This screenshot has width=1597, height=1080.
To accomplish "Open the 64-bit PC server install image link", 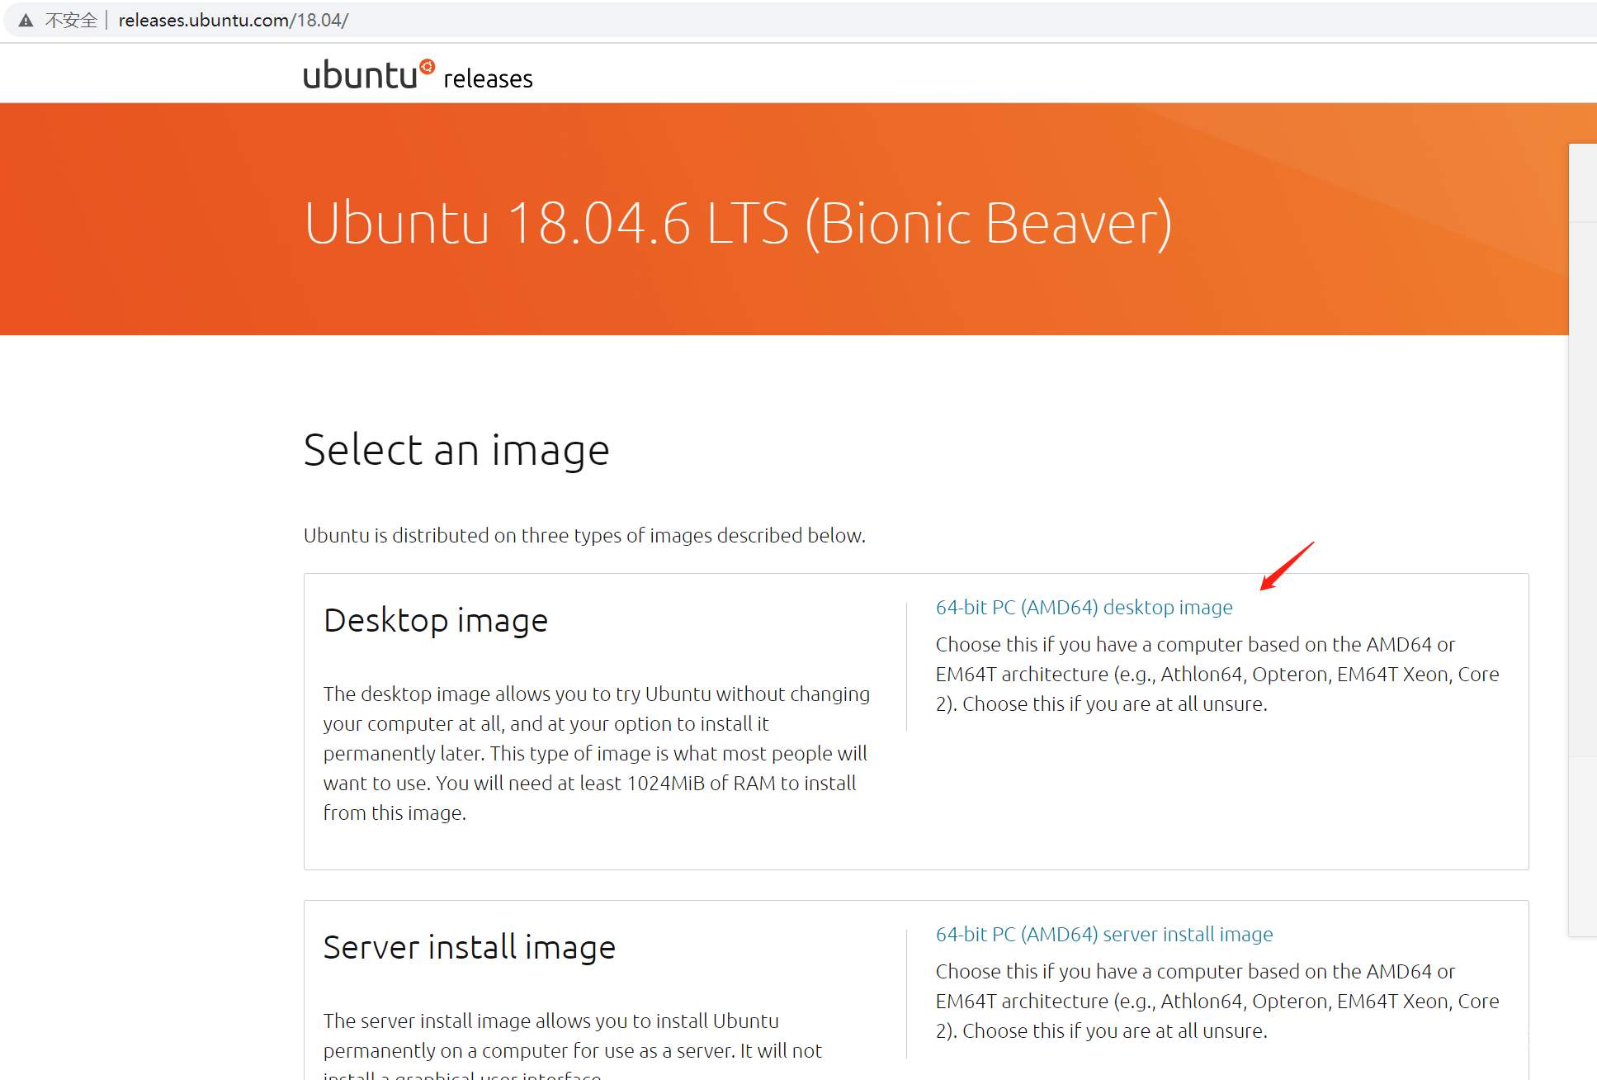I will (x=1103, y=934).
